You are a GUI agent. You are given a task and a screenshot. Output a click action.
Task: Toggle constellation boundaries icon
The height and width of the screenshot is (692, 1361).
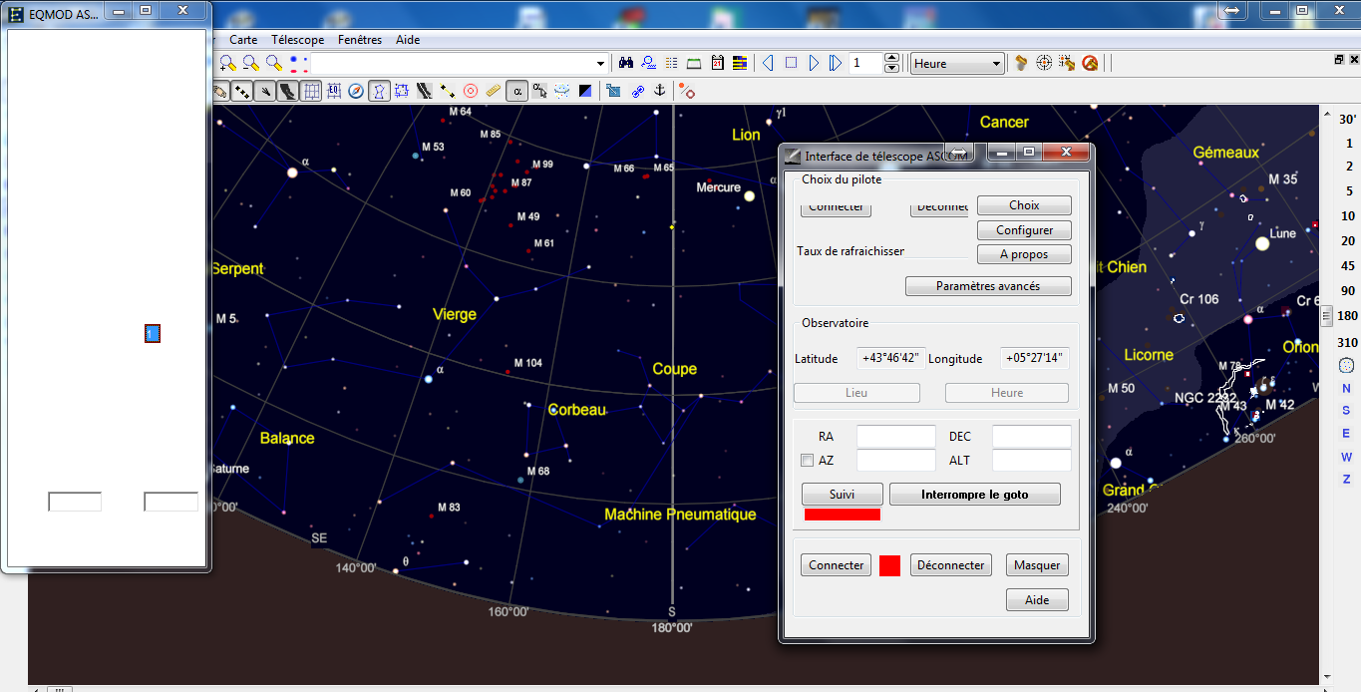tap(402, 91)
